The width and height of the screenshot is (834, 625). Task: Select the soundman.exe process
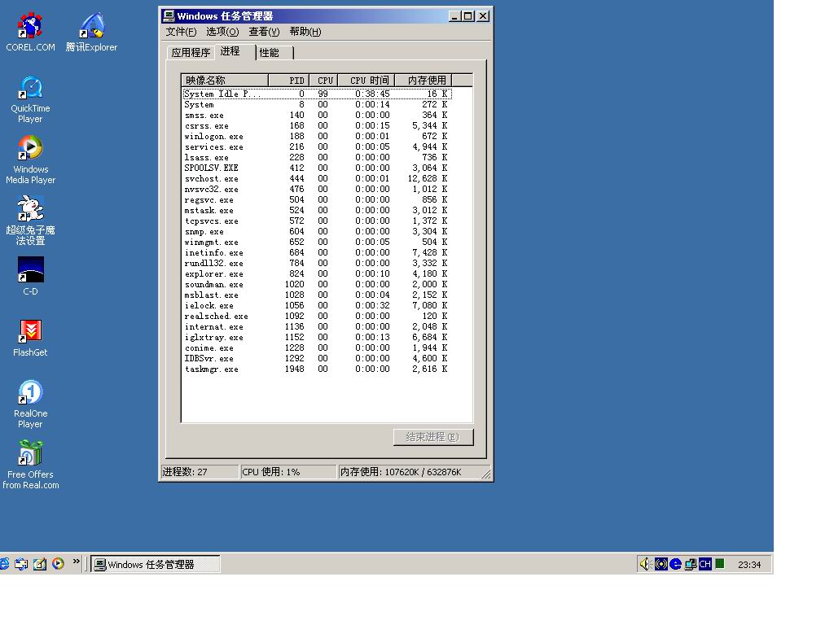click(317, 284)
